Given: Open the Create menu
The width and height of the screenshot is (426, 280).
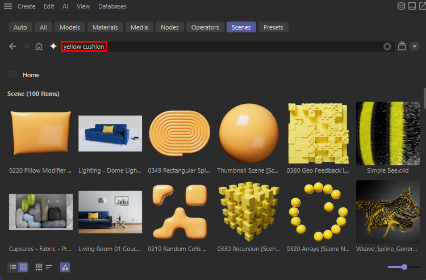Looking at the screenshot, I should coord(26,6).
